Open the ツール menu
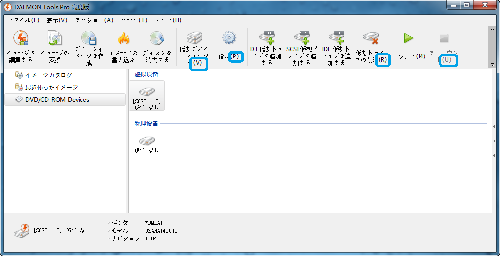Image resolution: width=500 pixels, height=256 pixels. click(134, 20)
